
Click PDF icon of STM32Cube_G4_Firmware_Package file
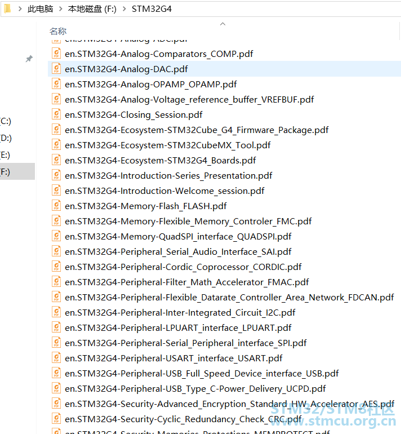[56, 129]
